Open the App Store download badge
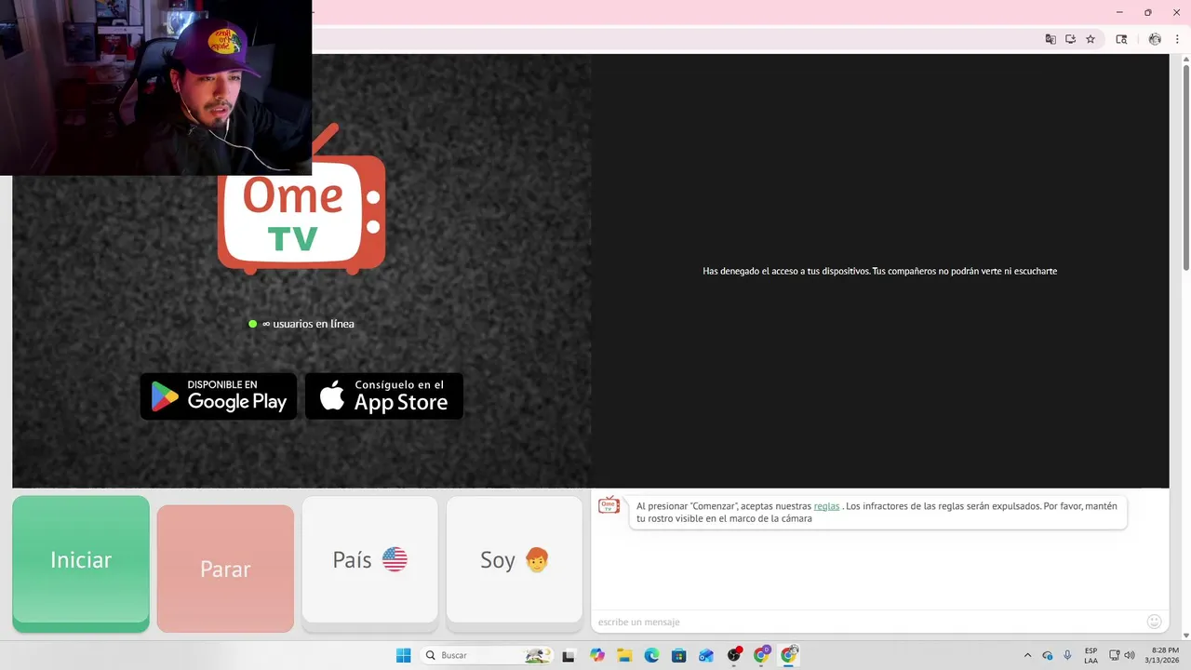The height and width of the screenshot is (670, 1191). pos(384,396)
